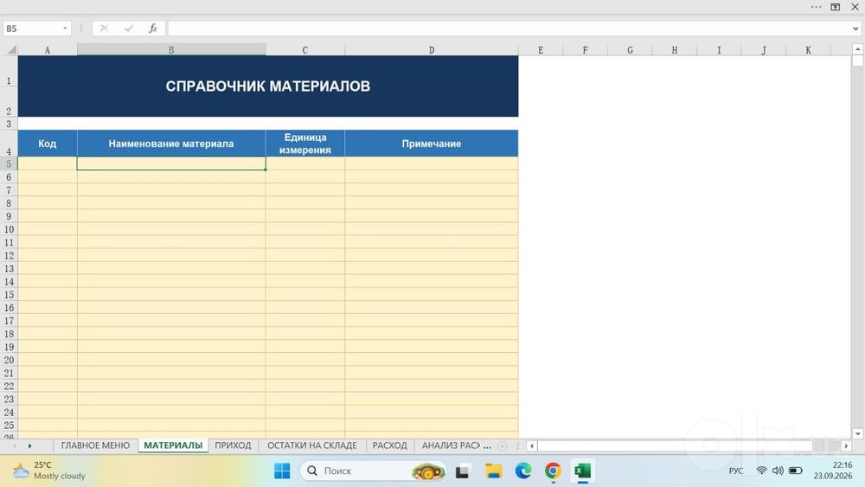Click the confirm entry checkmark icon

click(129, 29)
